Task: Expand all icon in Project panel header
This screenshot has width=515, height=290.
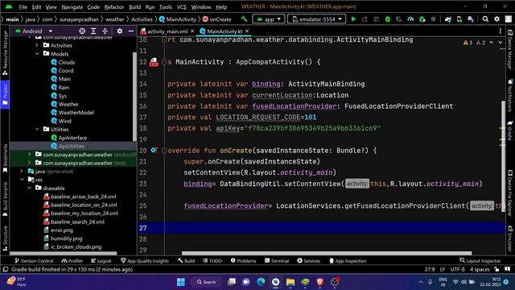Action: [93, 31]
